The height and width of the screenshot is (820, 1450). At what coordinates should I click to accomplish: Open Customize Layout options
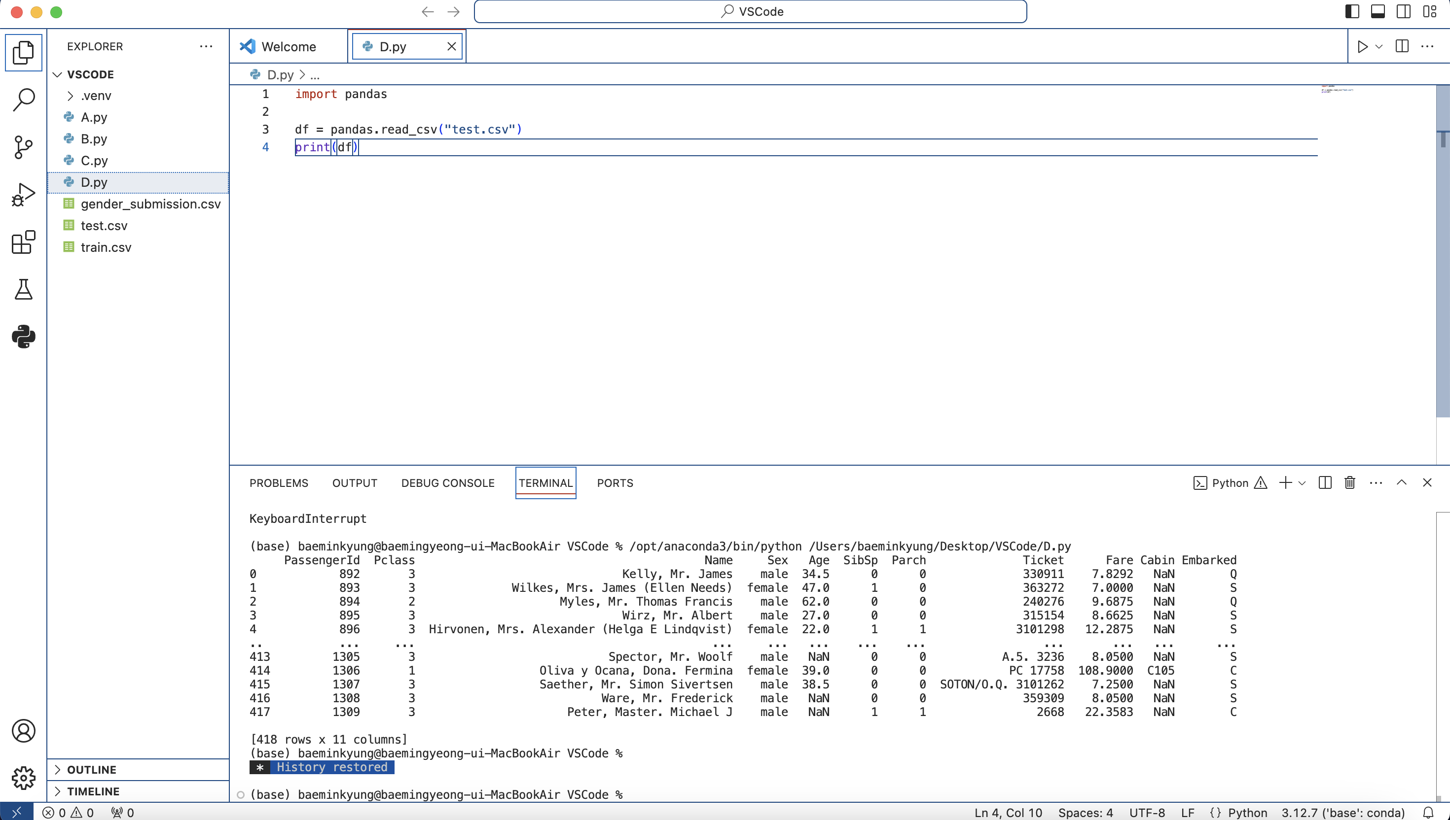click(x=1430, y=11)
